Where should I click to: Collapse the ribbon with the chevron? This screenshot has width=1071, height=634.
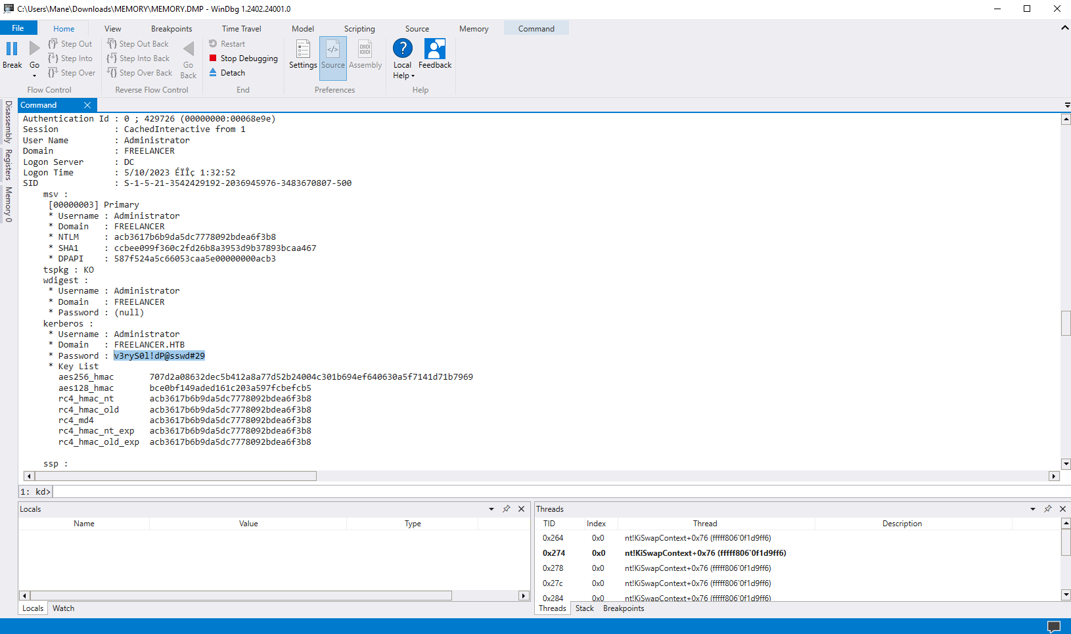point(1064,28)
